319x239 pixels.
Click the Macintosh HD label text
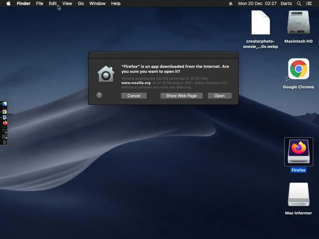pos(298,41)
